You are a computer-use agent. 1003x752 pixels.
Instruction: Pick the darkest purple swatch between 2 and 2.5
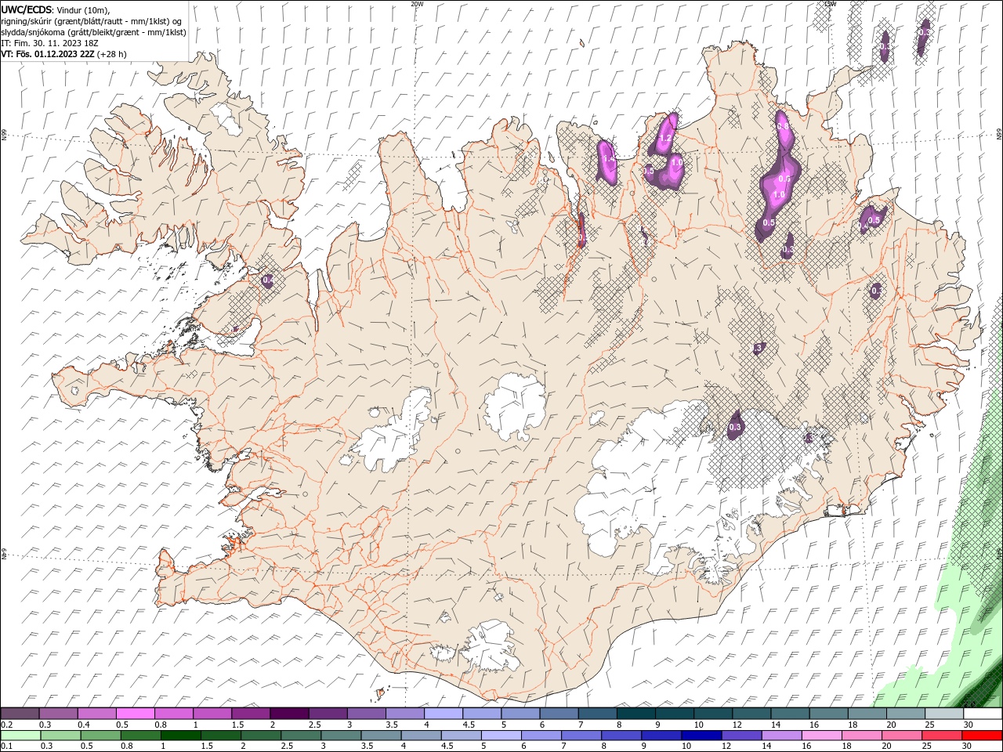289,714
